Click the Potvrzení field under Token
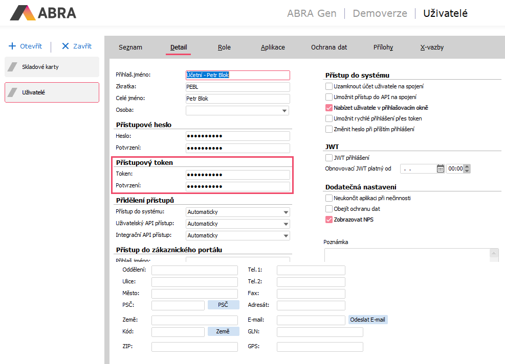Screen dimensions: 505x364 coord(238,187)
